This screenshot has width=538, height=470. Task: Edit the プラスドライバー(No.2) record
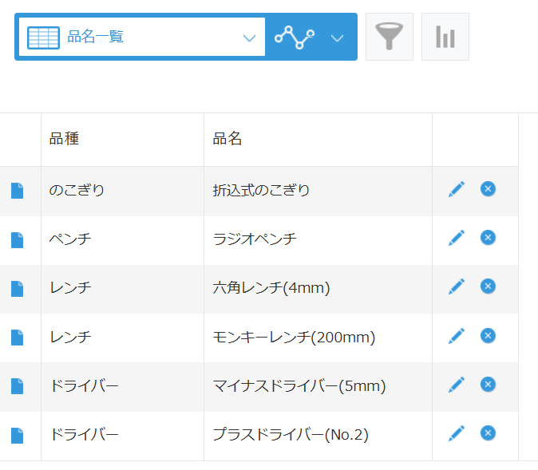(x=457, y=433)
